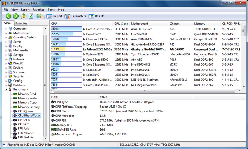Select the DirectX icon in the tree
248x149 pixels.
(x=10, y=63)
